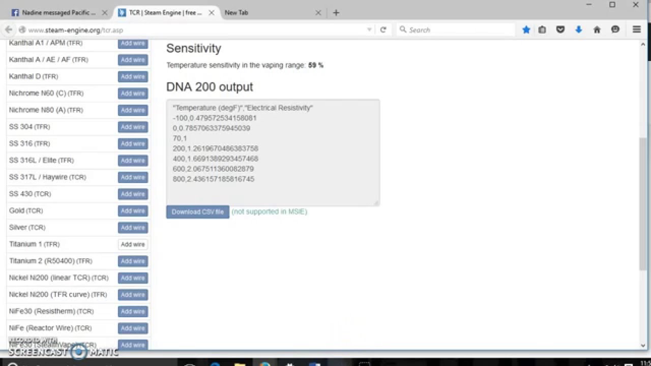This screenshot has width=651, height=366.
Task: Click the "DNA 200 output" heading
Action: (x=210, y=87)
